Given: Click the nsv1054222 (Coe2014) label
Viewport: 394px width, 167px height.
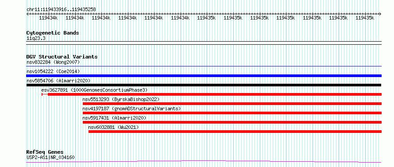Looking at the screenshot, I should point(53,71).
